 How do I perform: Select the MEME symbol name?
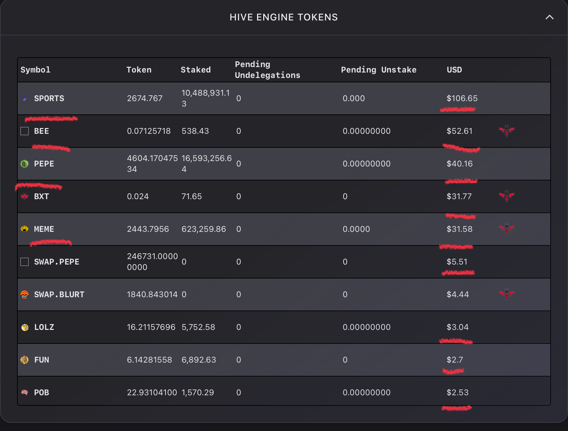(44, 229)
